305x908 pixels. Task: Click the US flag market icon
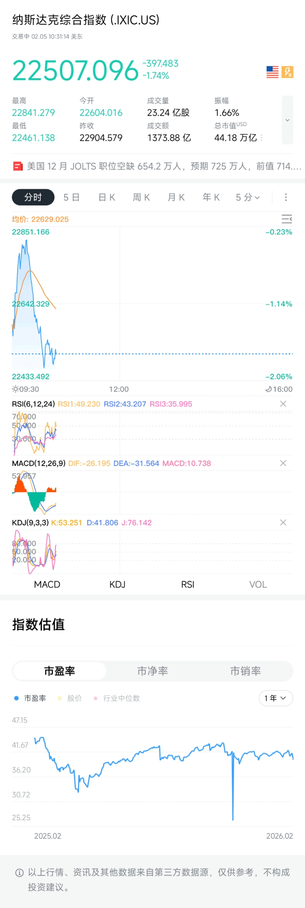point(272,72)
